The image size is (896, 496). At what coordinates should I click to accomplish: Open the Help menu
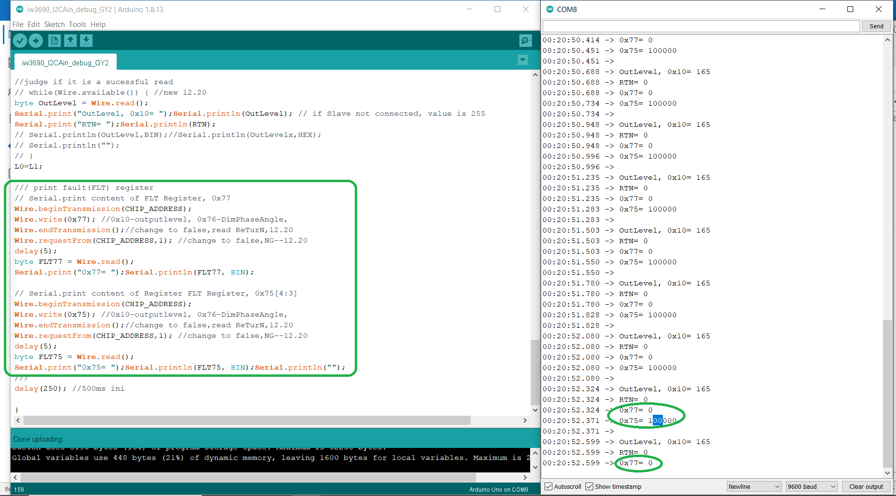point(98,25)
